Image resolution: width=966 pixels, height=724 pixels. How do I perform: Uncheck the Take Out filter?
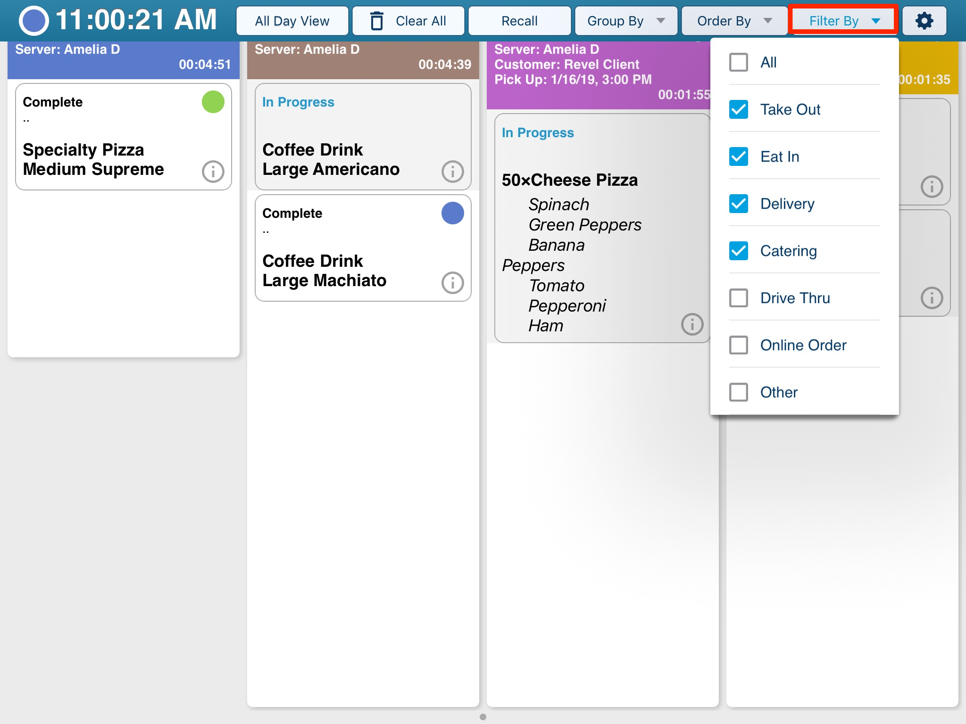pos(739,109)
